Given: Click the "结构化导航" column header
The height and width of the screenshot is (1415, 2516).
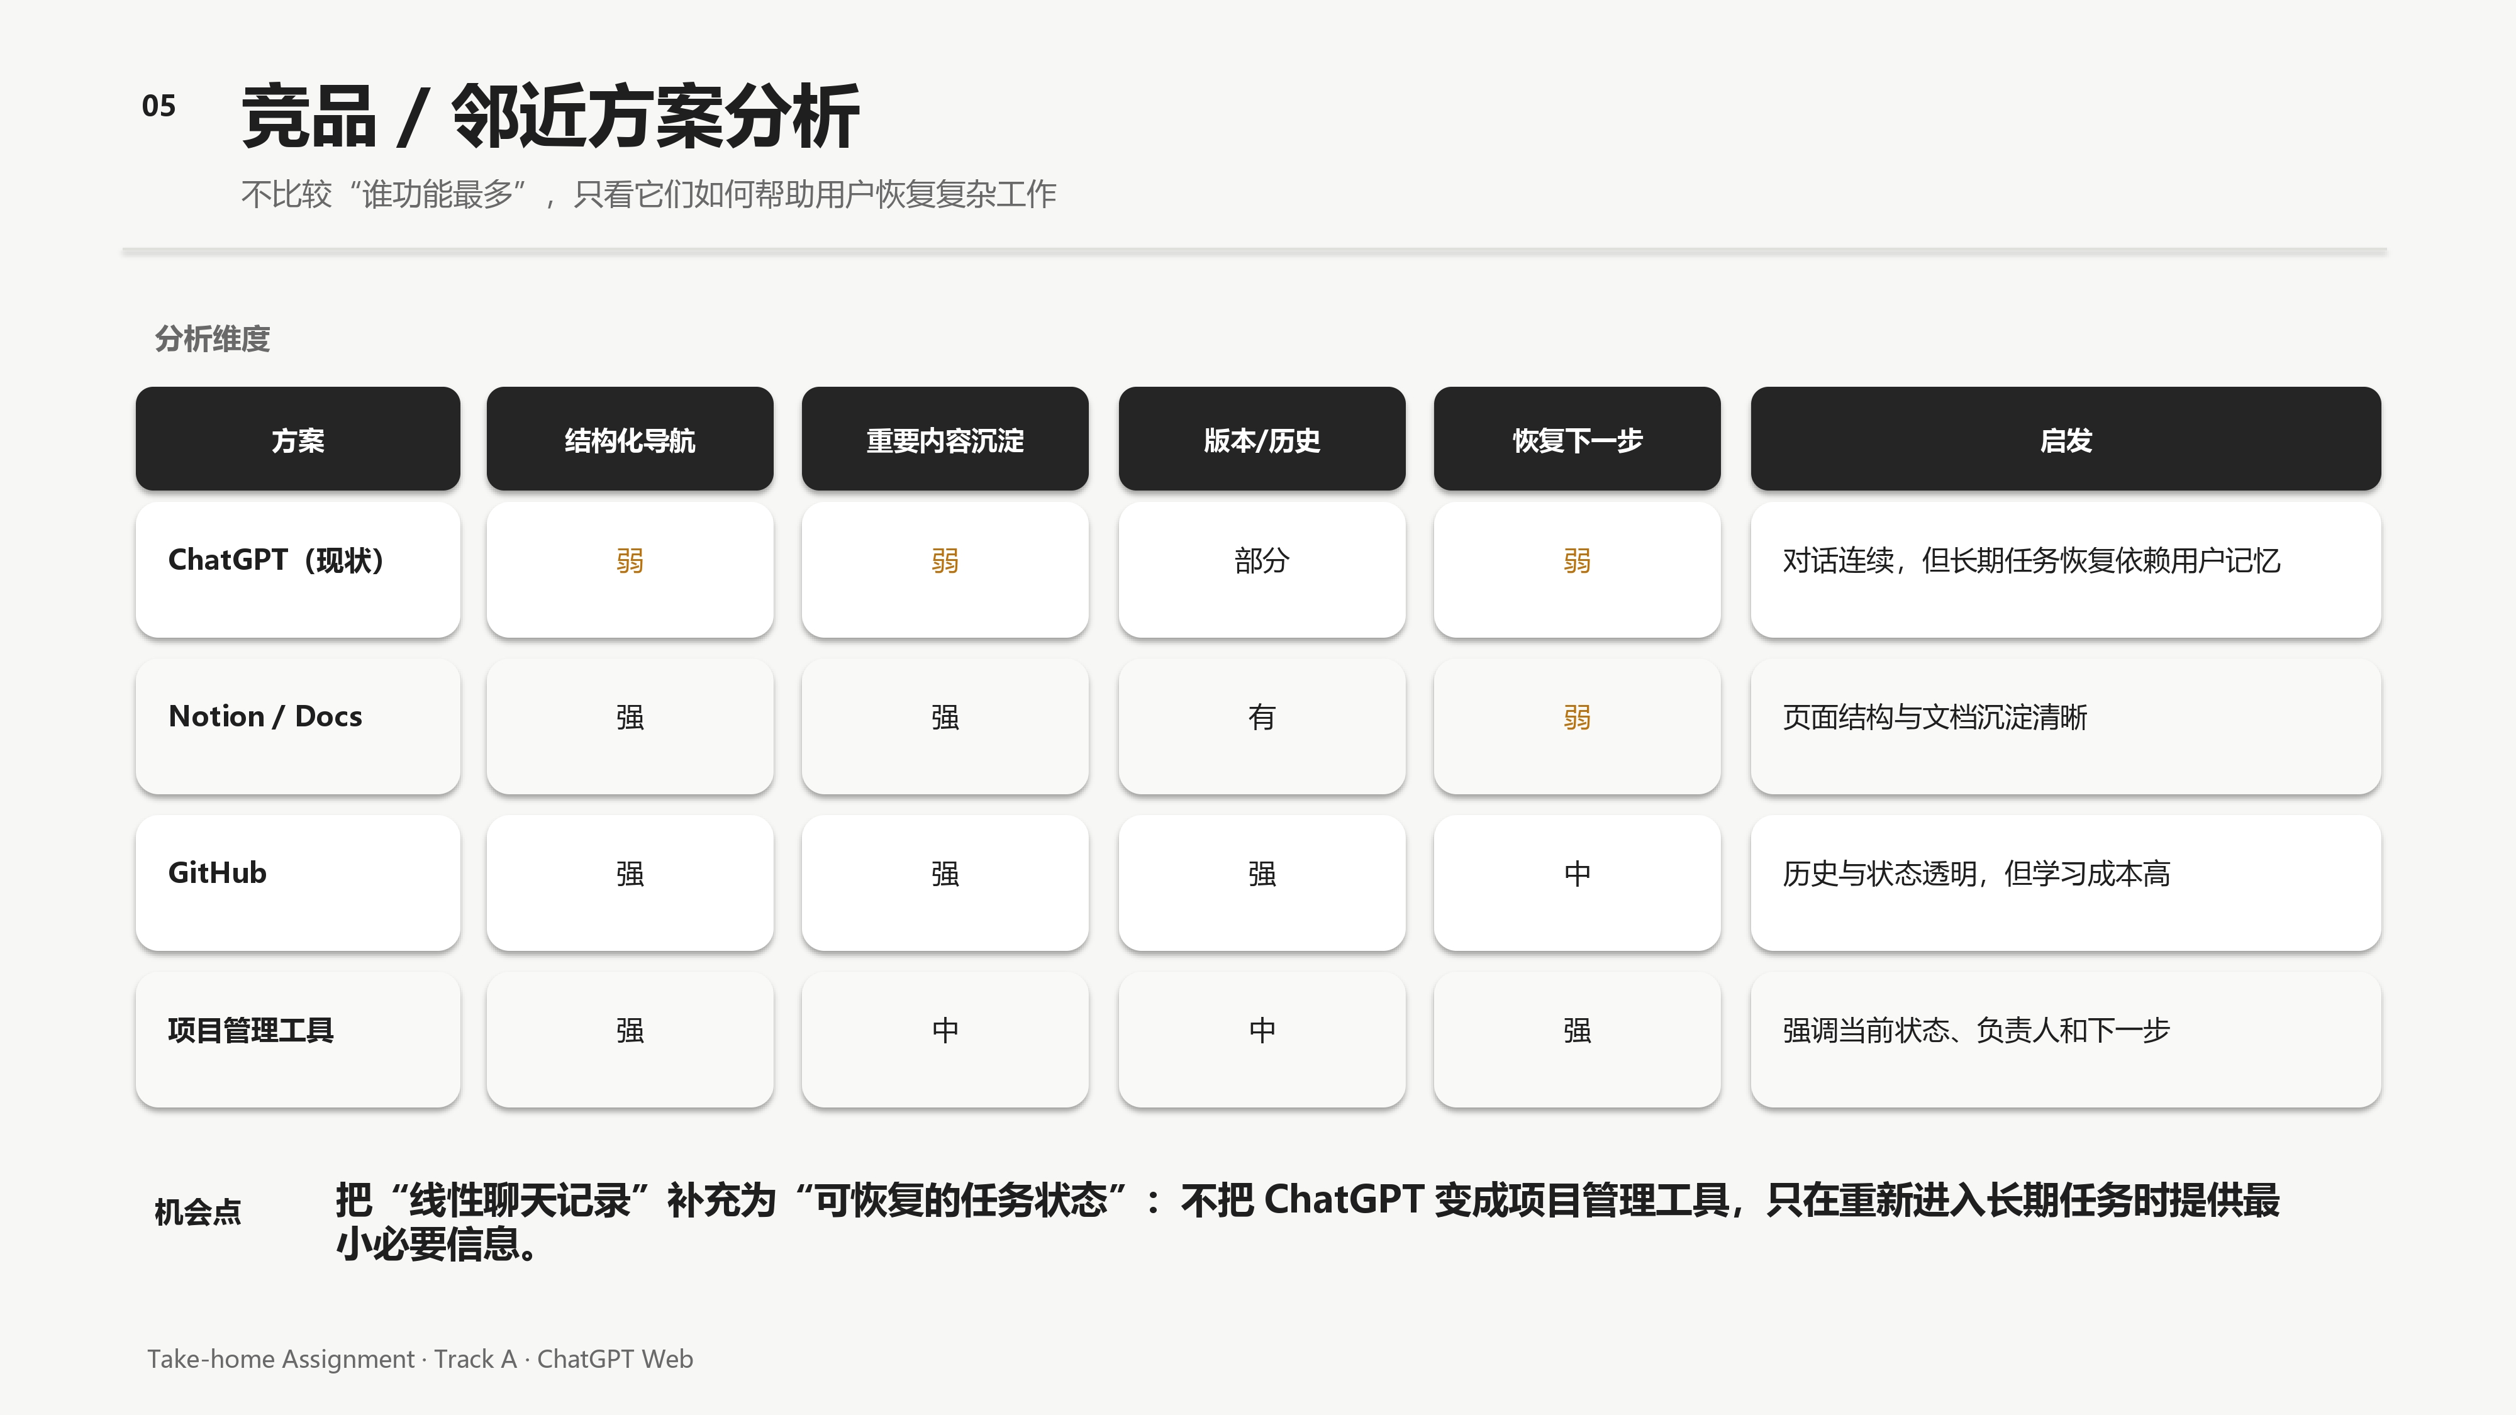Looking at the screenshot, I should click(630, 440).
